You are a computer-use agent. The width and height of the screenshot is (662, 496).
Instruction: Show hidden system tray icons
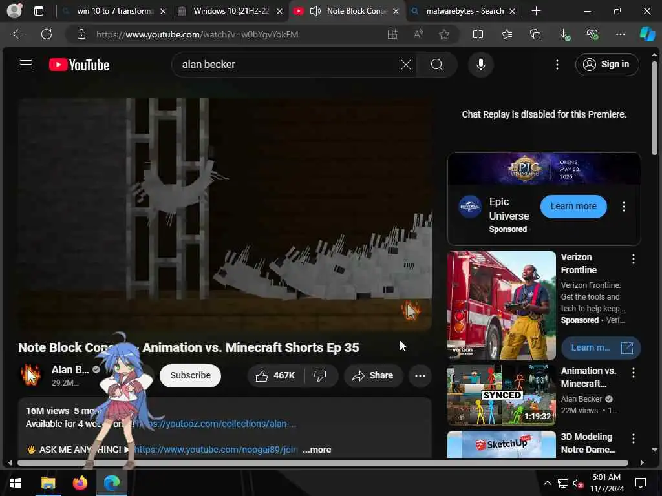click(x=547, y=483)
